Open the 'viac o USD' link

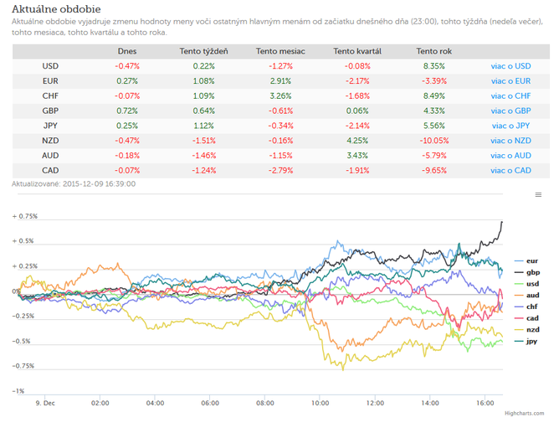point(510,66)
